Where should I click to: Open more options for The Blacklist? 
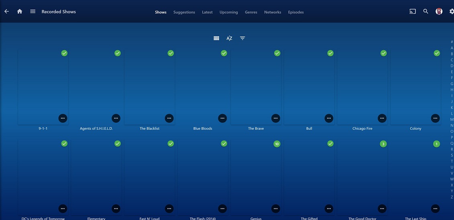pyautogui.click(x=169, y=118)
